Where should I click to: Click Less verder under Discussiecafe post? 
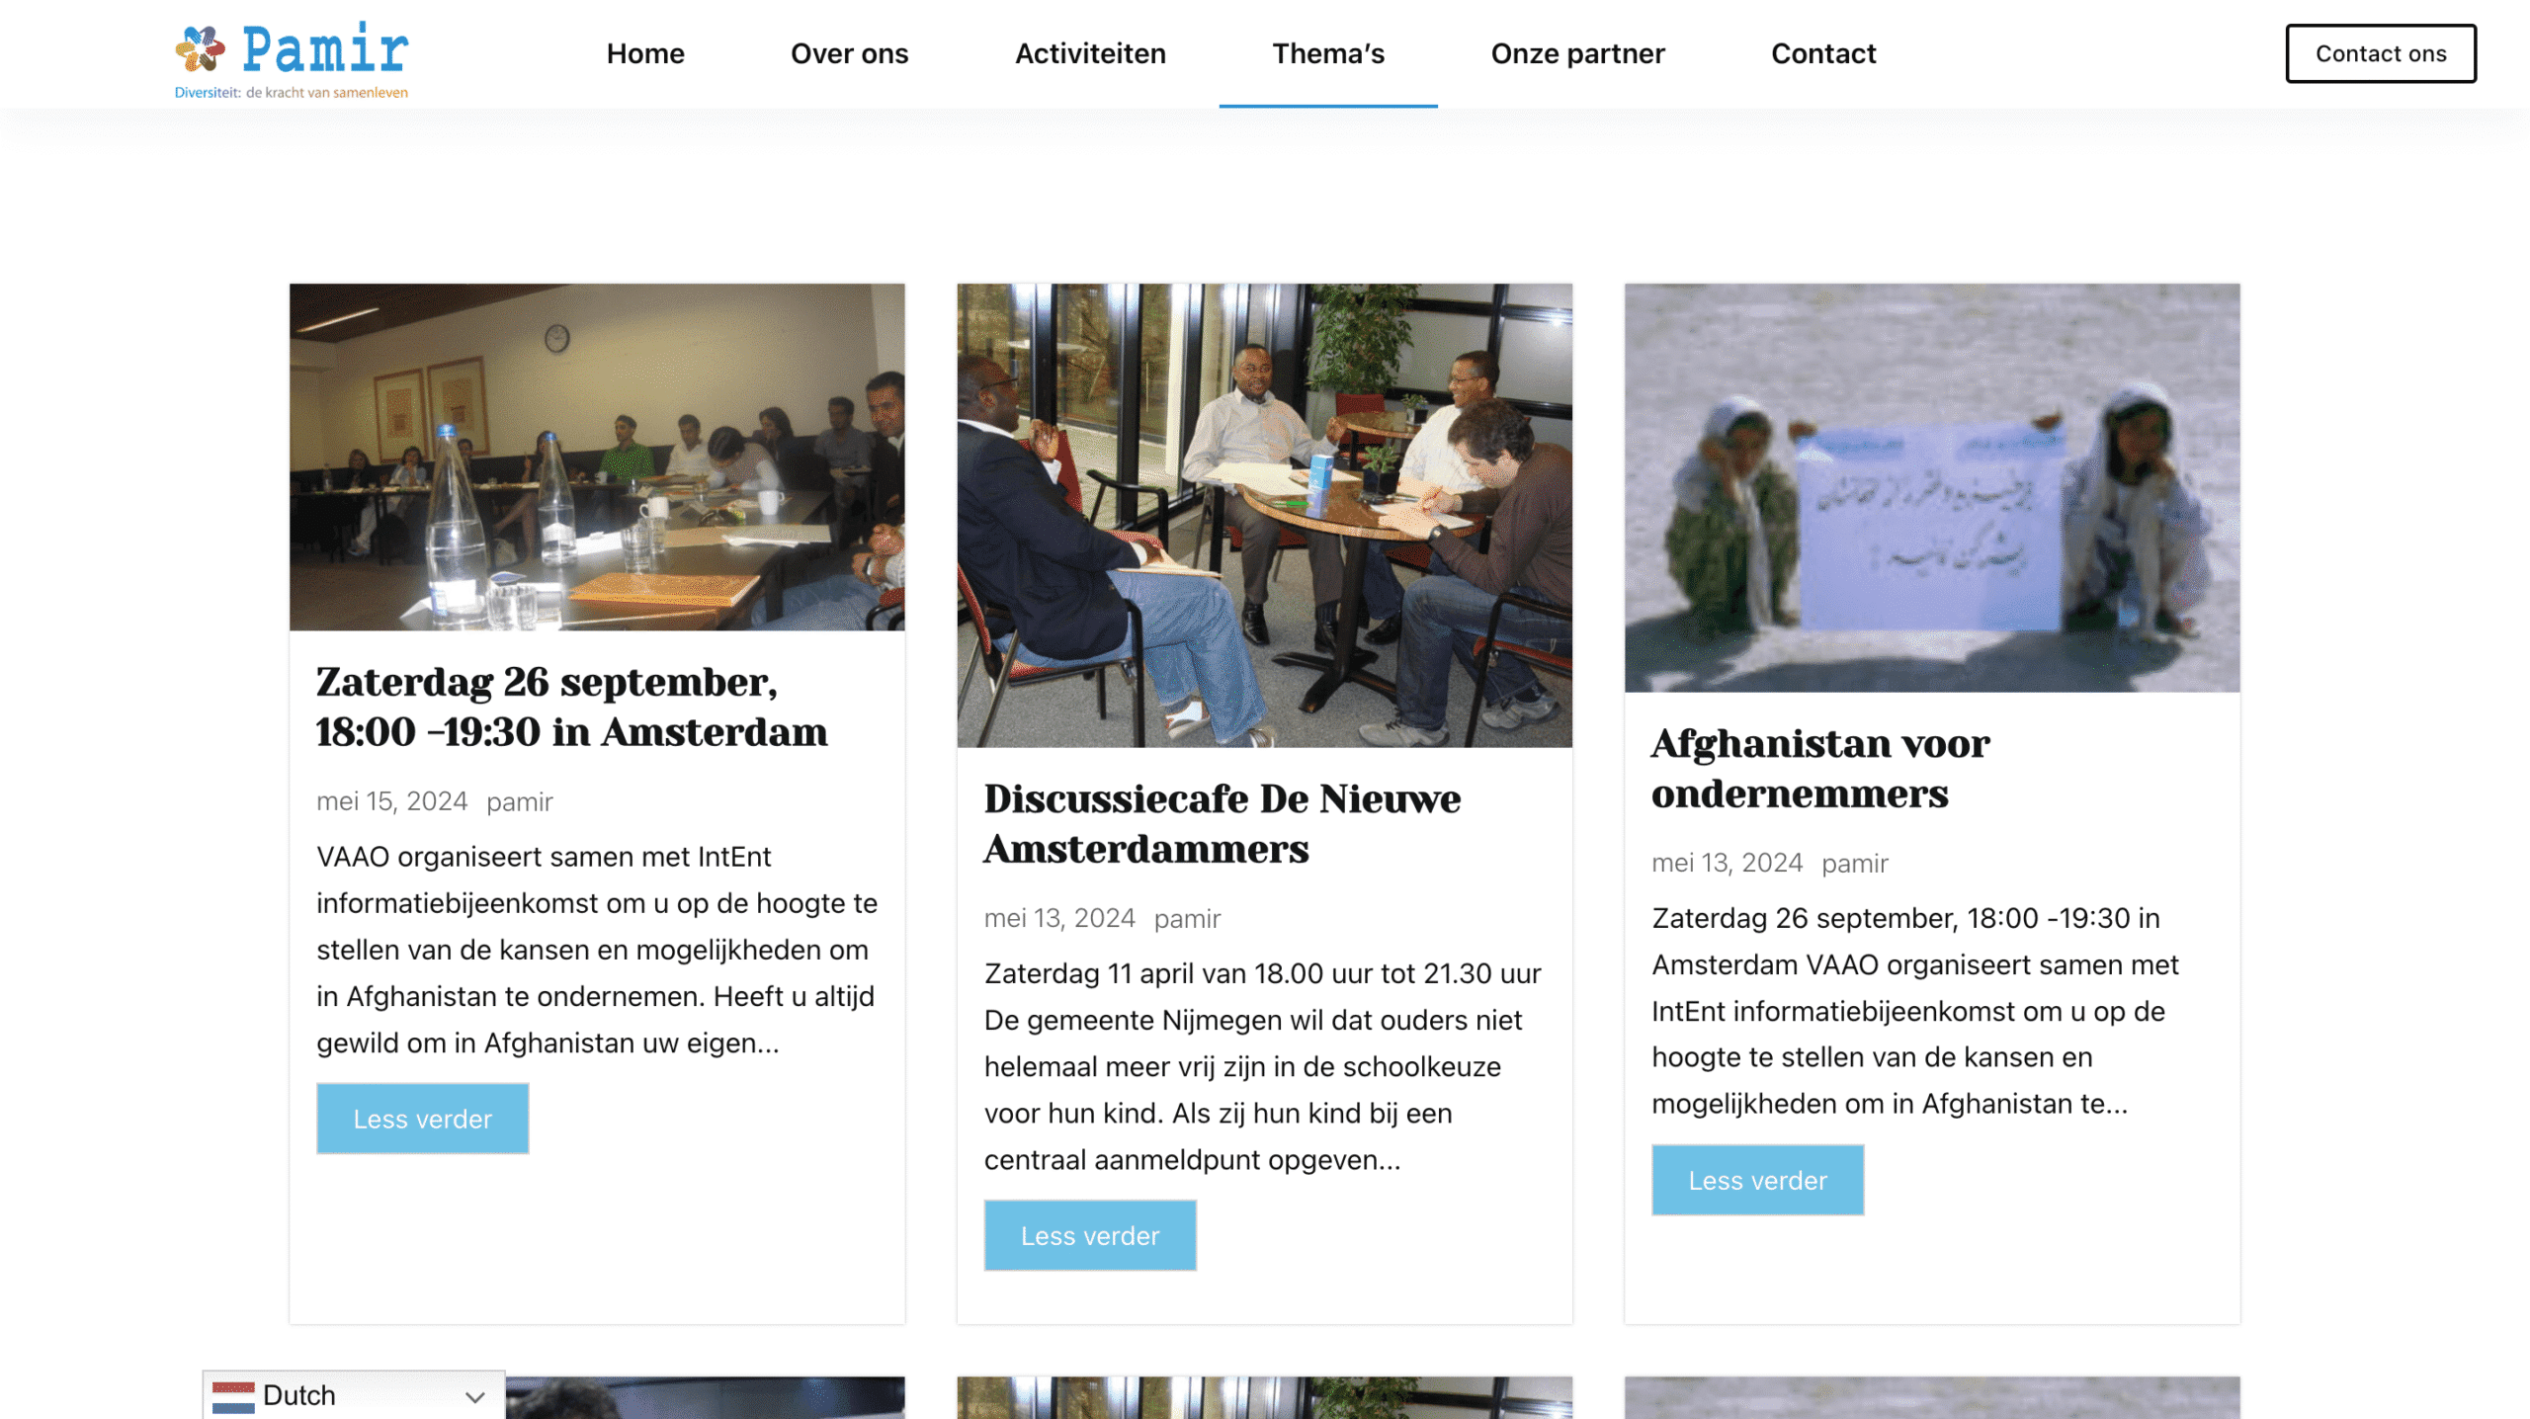(1090, 1235)
